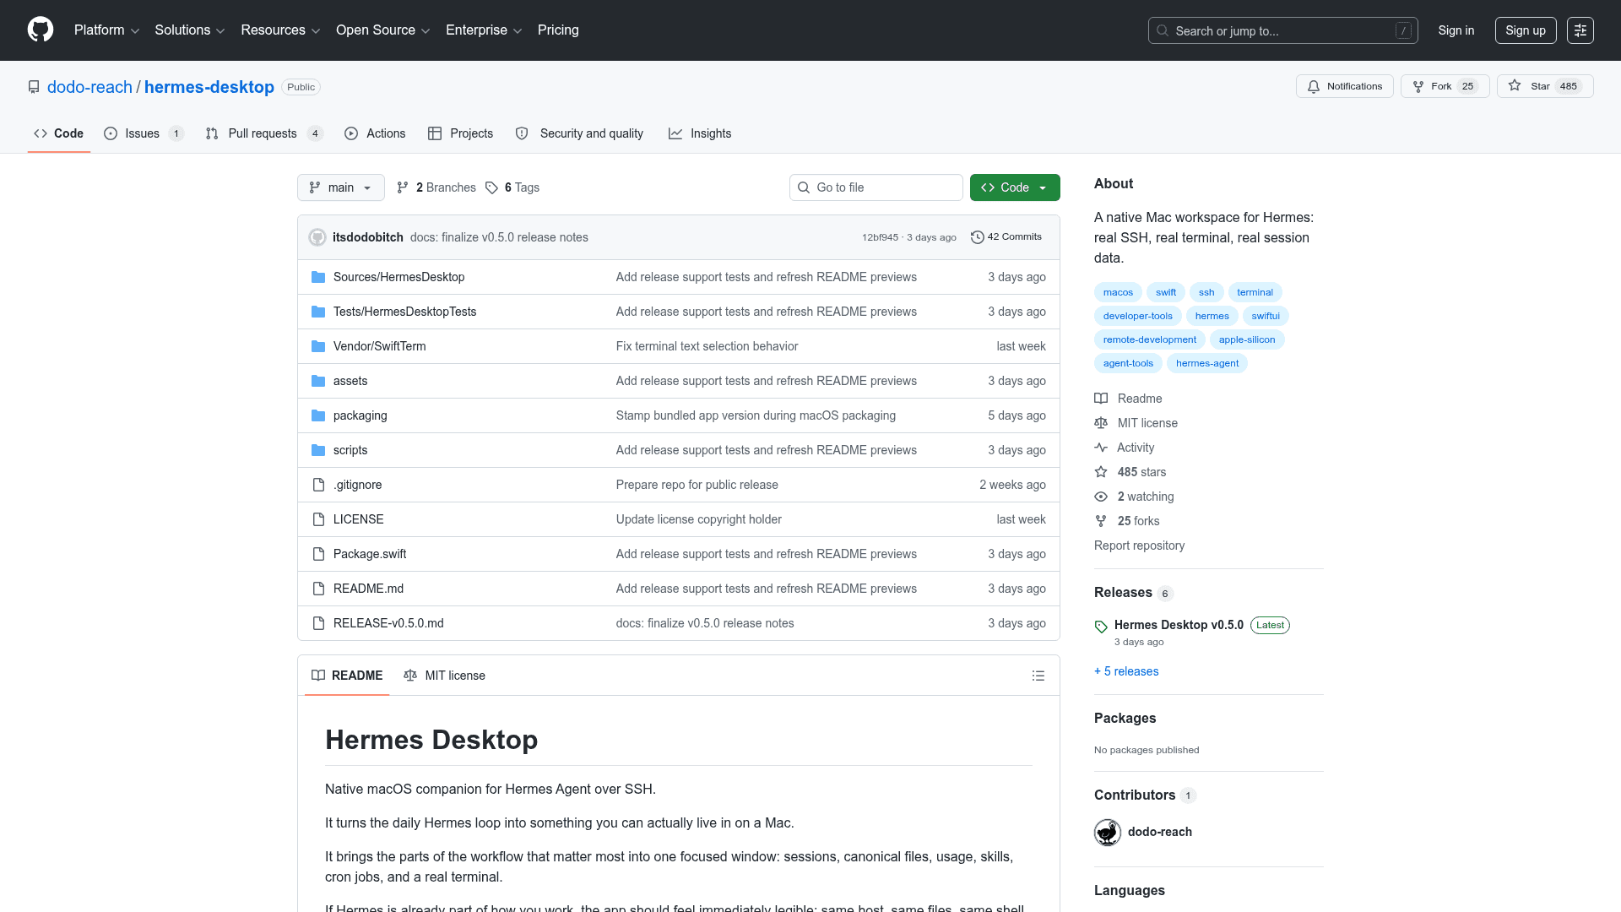The width and height of the screenshot is (1621, 912).
Task: Click the Sign up button
Action: click(1525, 30)
